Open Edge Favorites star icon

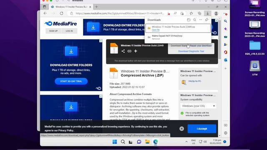click(191, 13)
